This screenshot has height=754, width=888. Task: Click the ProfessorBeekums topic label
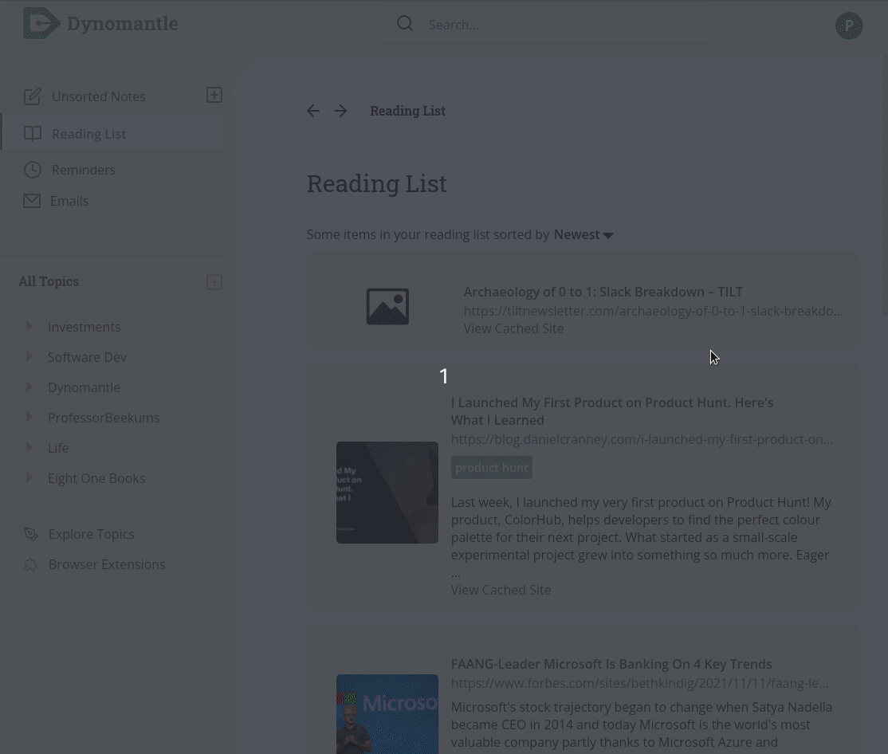104,417
